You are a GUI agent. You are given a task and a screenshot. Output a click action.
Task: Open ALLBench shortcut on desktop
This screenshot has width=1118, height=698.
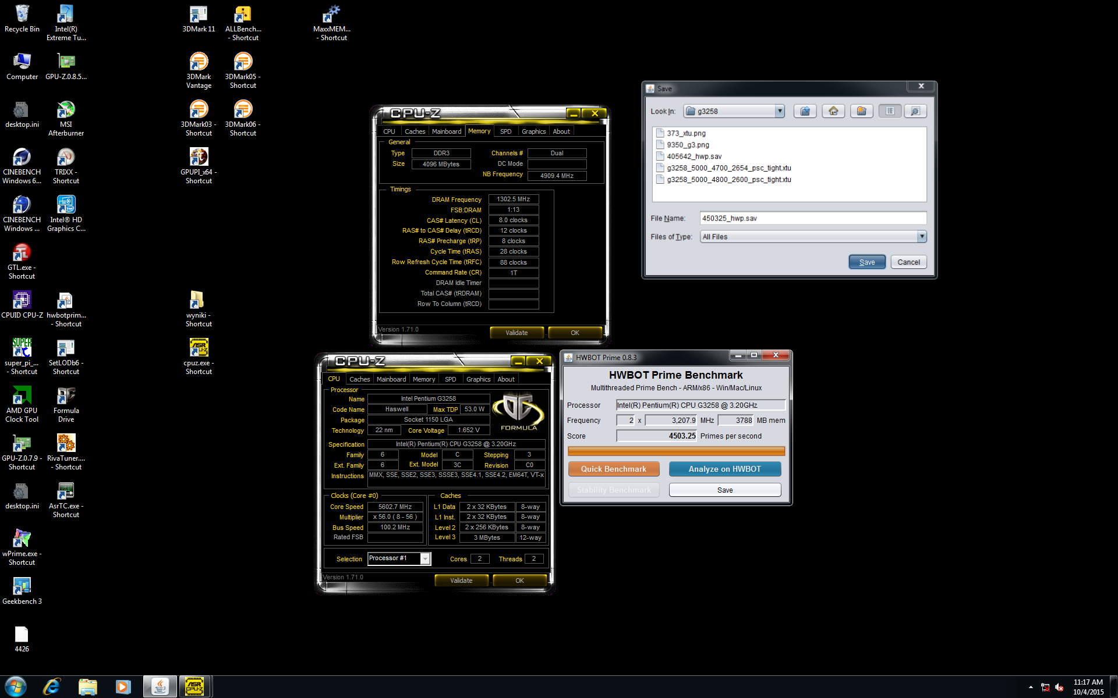pos(243,23)
